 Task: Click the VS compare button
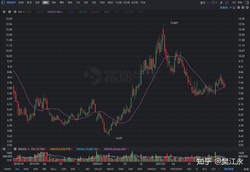(234, 2)
